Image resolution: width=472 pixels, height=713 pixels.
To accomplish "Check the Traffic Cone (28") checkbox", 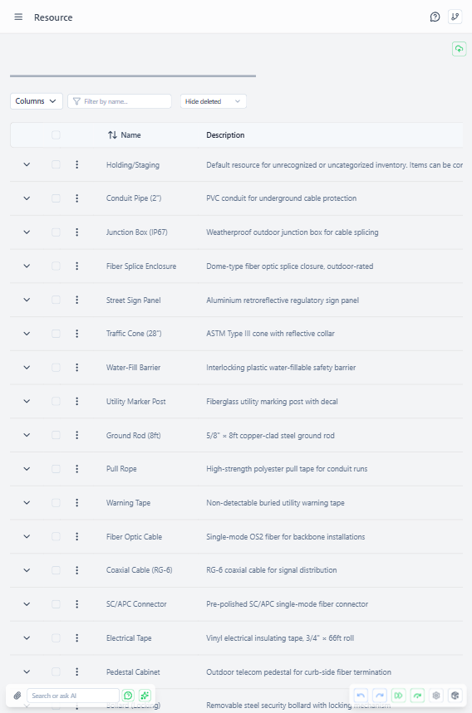I will point(56,334).
